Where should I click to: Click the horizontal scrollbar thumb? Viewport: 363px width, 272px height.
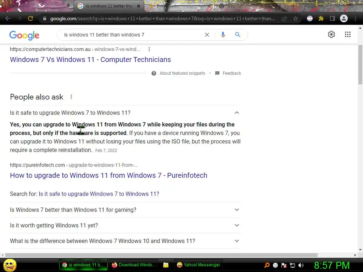[x=161, y=255]
